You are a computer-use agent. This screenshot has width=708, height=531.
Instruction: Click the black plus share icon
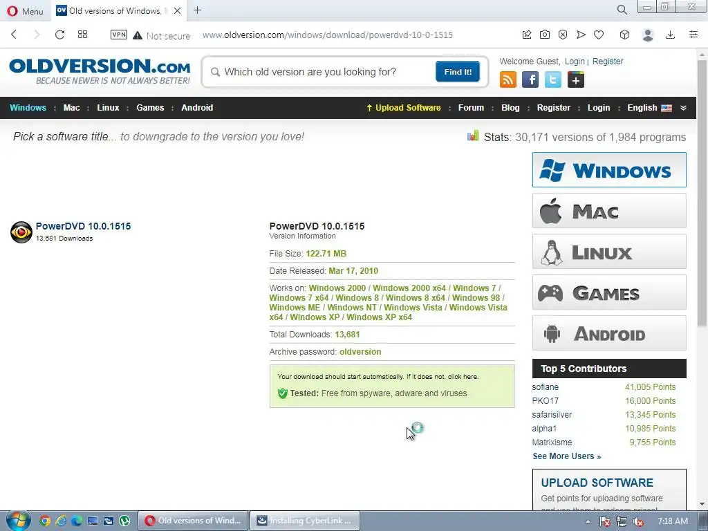[576, 80]
